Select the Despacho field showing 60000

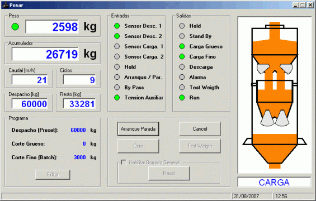point(30,104)
